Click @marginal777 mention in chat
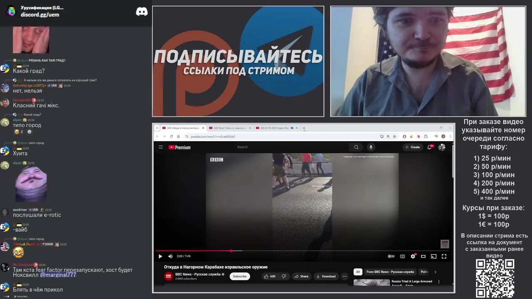532x299 pixels. [58, 275]
